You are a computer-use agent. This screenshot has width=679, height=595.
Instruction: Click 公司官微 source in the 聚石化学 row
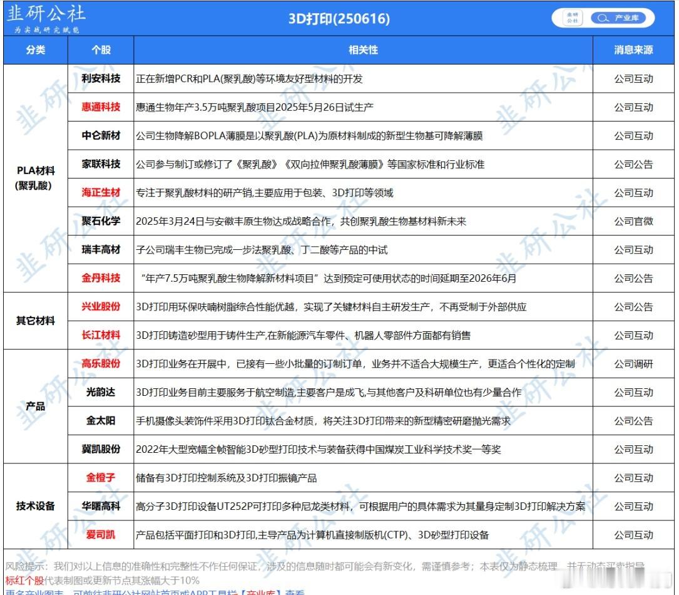(633, 222)
